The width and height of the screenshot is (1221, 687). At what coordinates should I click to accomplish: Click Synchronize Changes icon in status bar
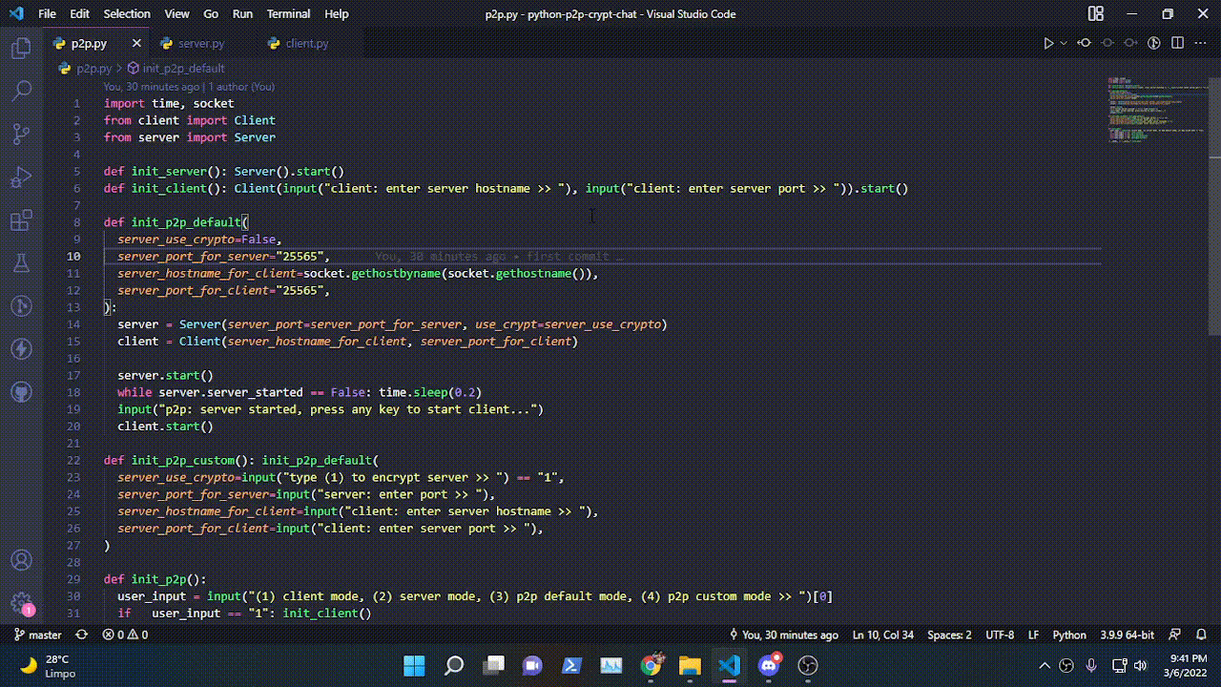click(x=82, y=635)
